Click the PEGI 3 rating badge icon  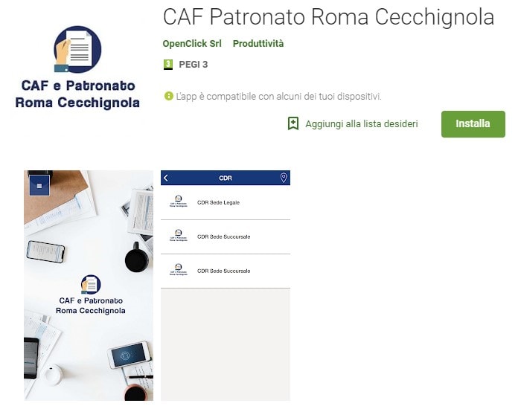168,65
